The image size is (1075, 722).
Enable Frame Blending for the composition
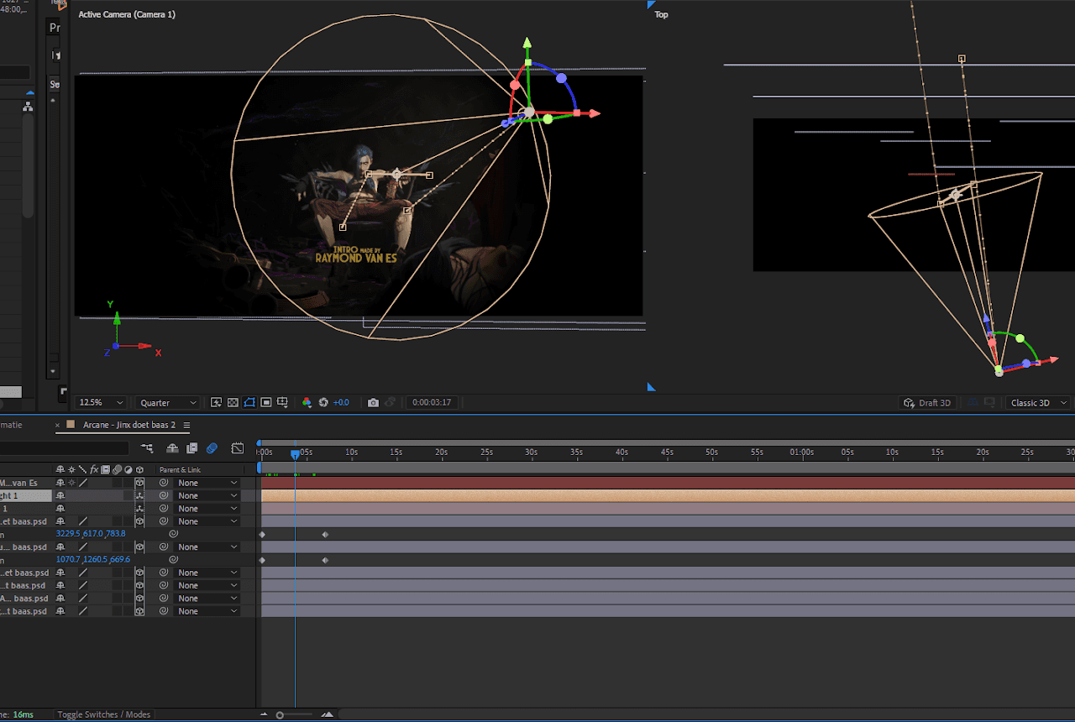pyautogui.click(x=192, y=447)
